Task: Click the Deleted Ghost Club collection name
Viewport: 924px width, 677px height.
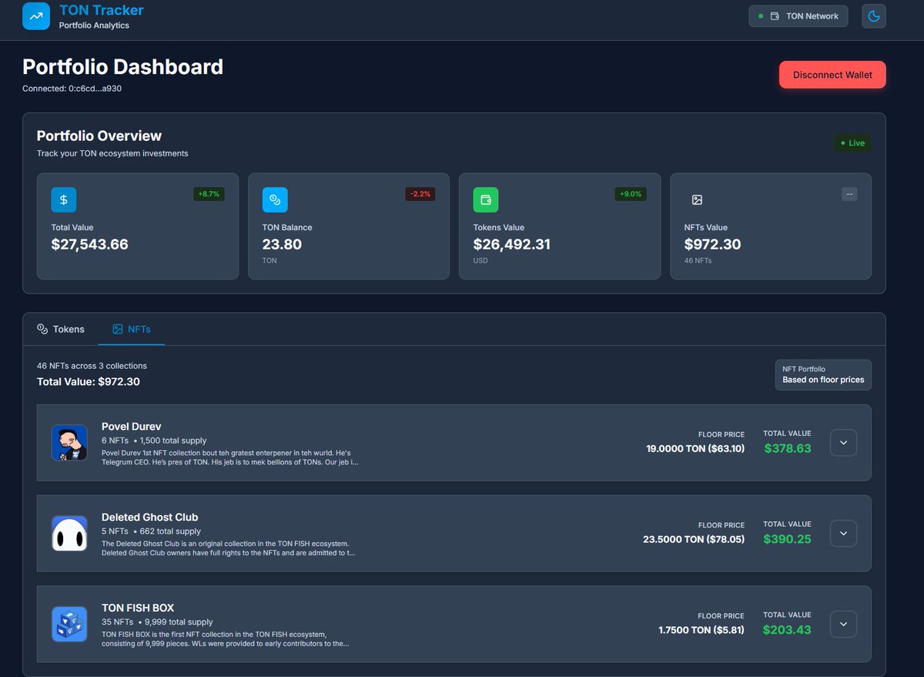Action: [150, 518]
